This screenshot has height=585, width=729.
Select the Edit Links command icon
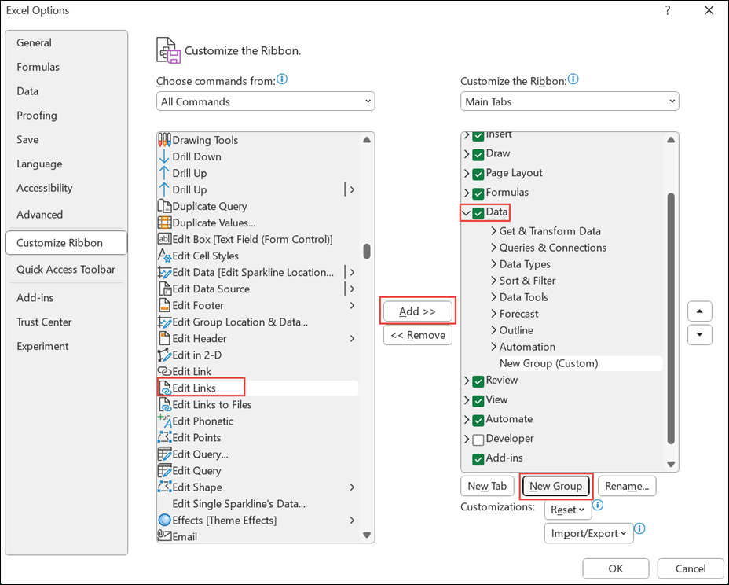[x=165, y=388]
